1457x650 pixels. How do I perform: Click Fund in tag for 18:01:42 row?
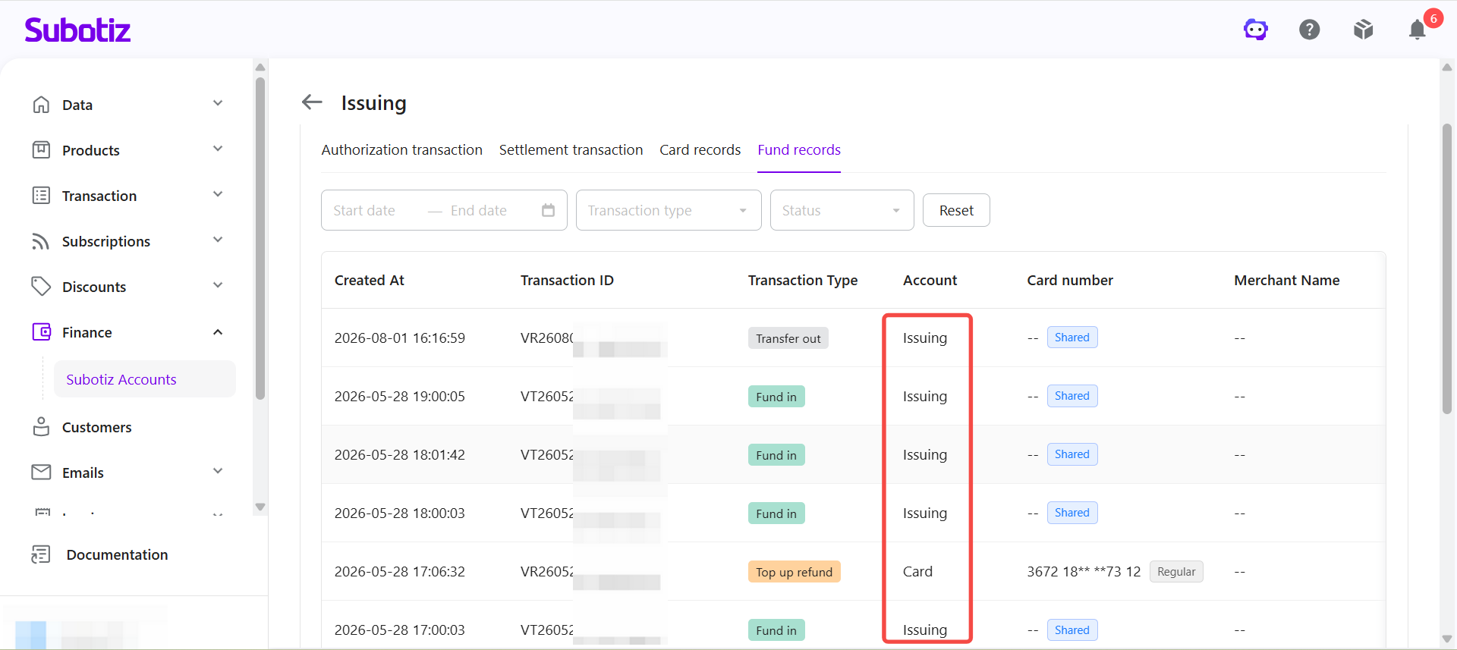pos(776,455)
